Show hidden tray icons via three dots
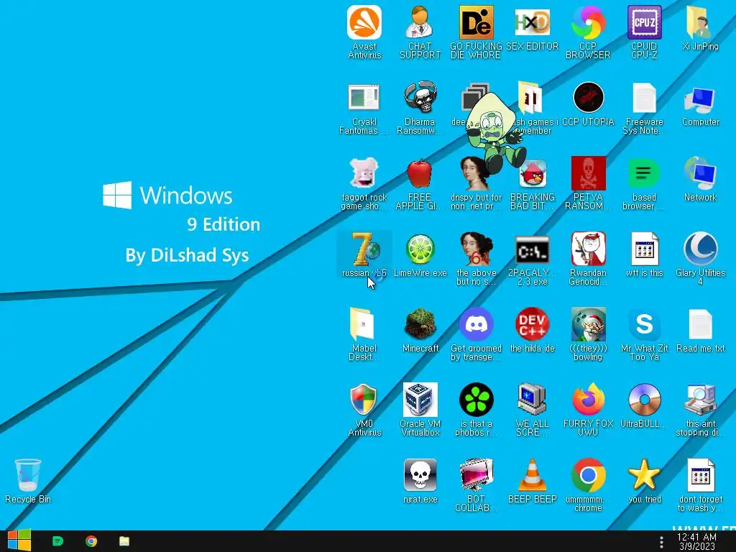The width and height of the screenshot is (736, 552). click(x=661, y=542)
